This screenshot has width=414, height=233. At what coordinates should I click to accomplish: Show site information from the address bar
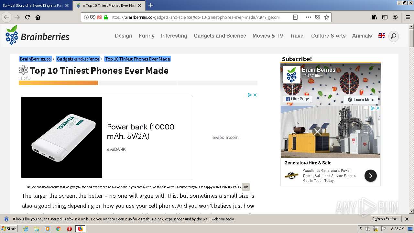coord(86,17)
